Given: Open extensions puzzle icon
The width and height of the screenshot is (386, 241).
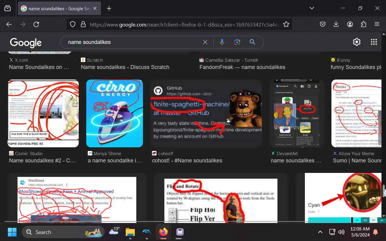Looking at the screenshot, I should tap(363, 24).
